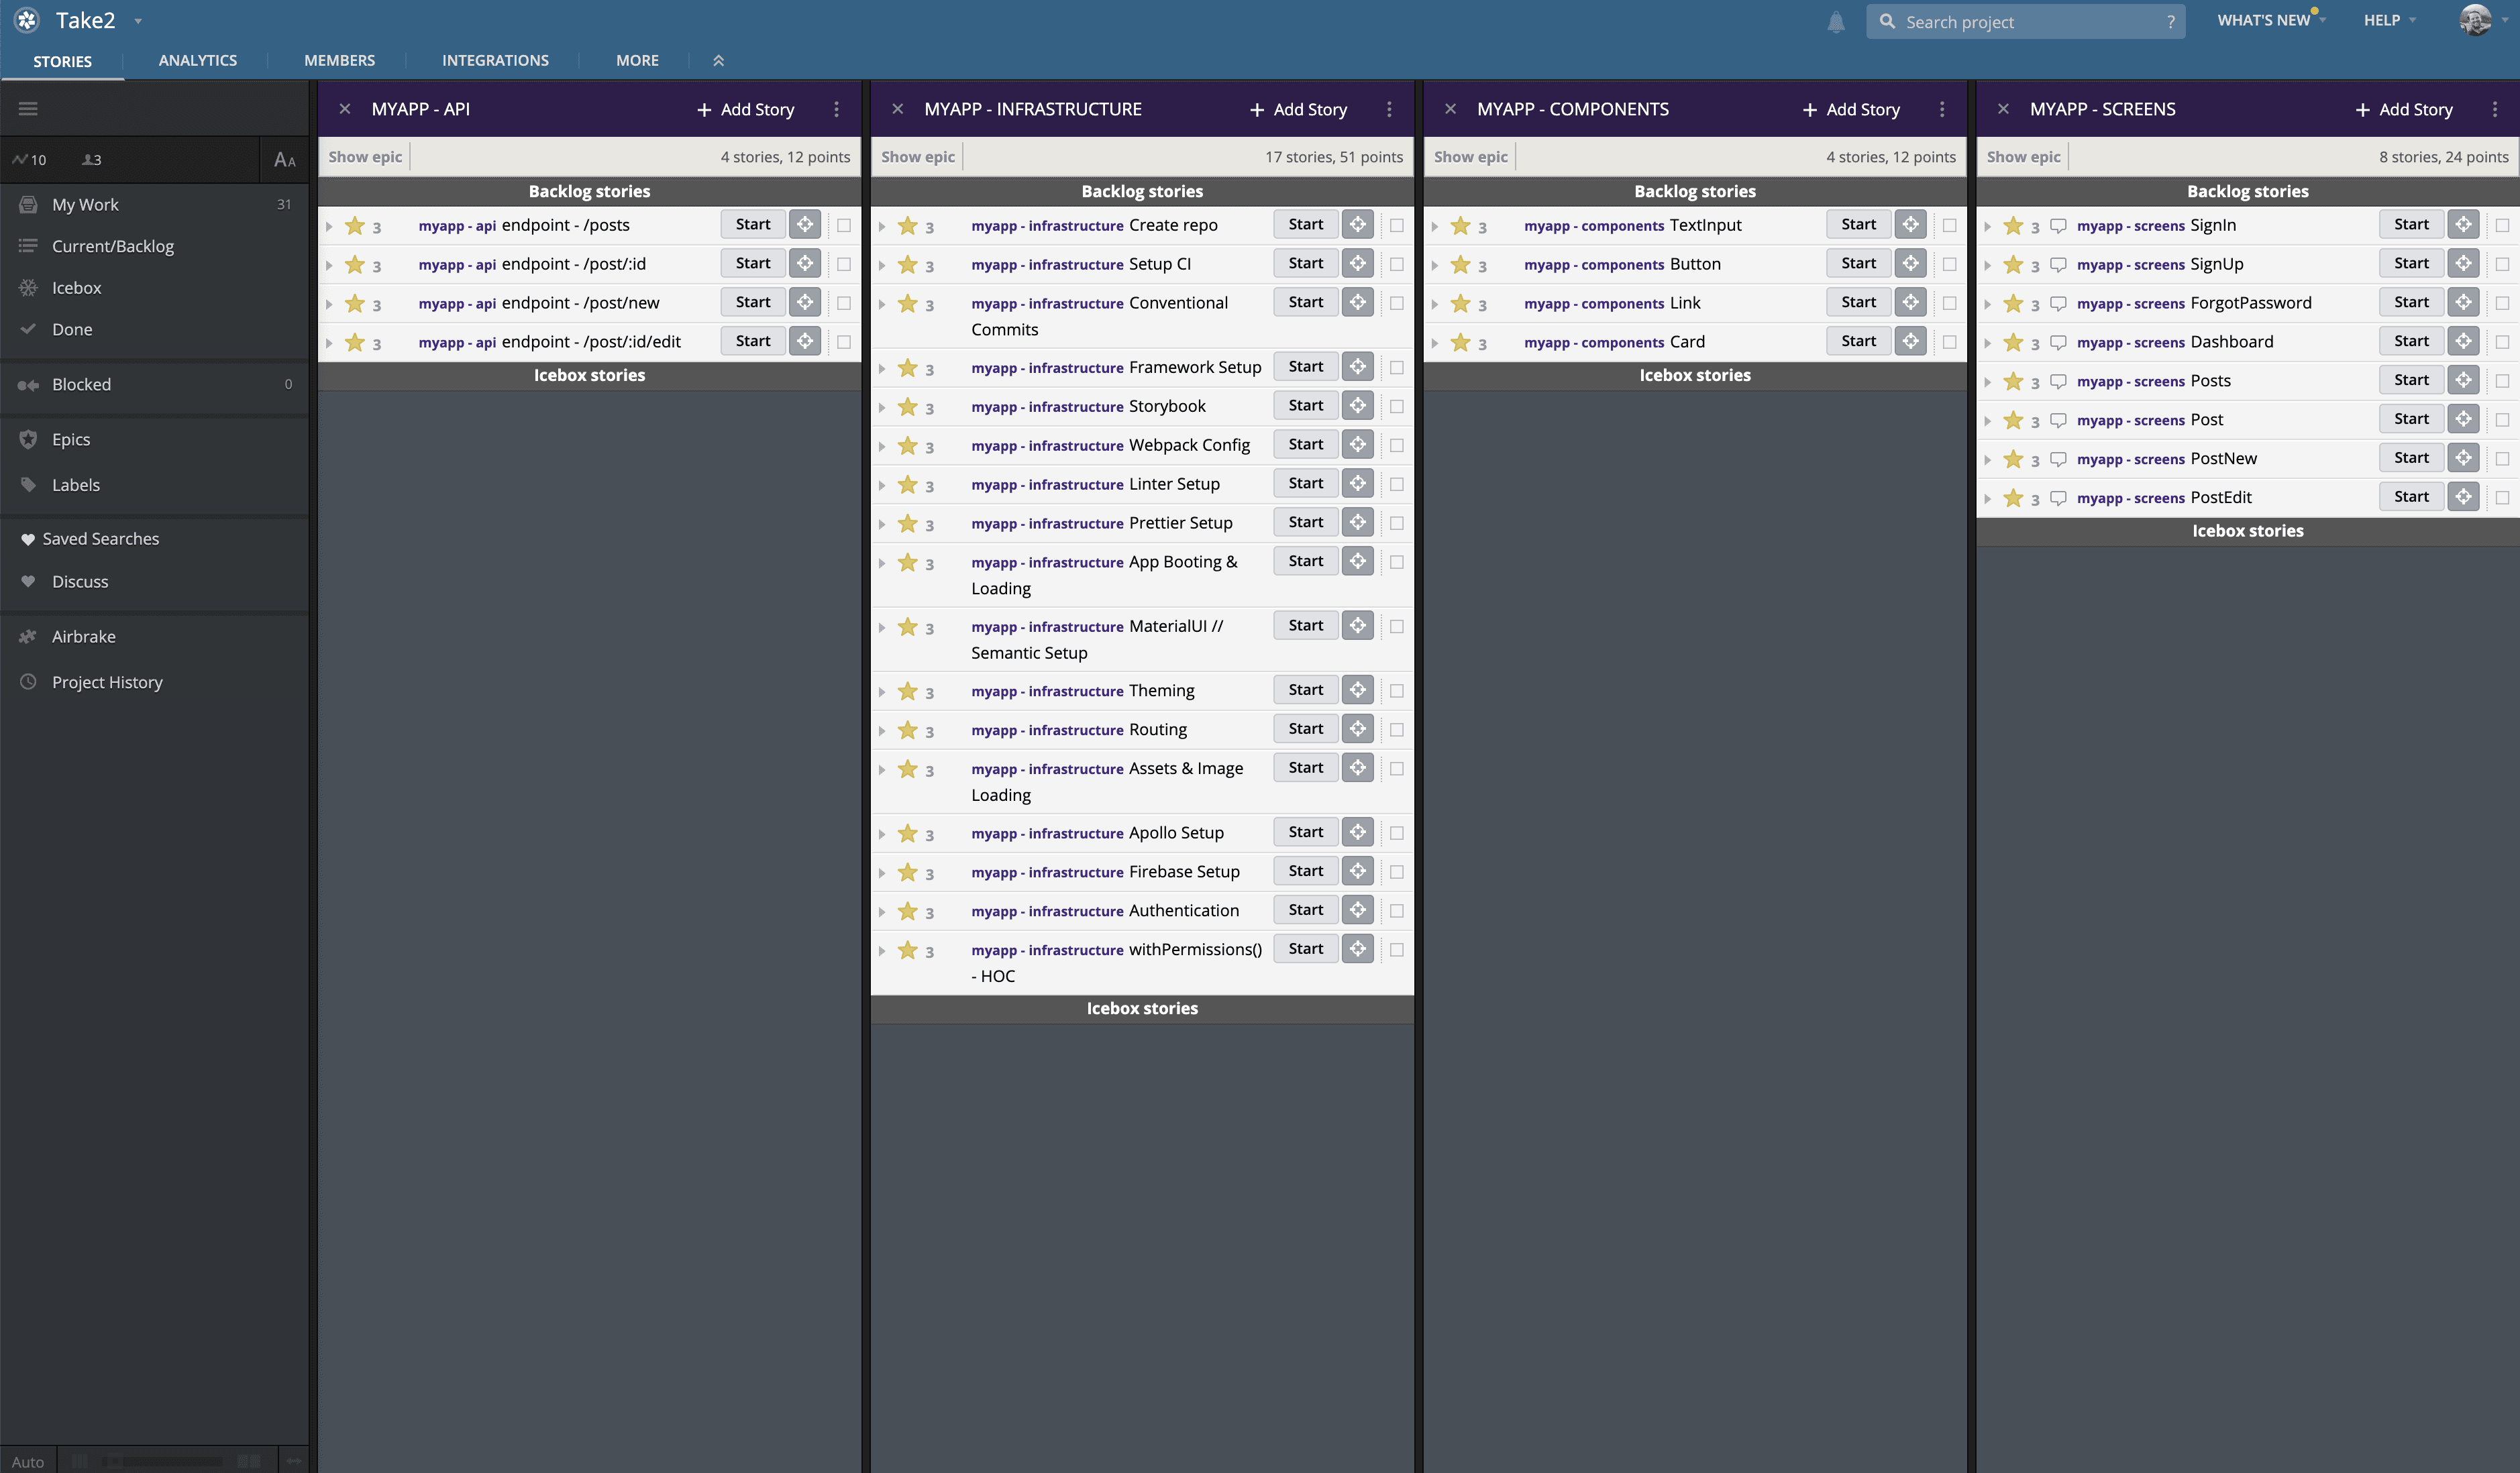This screenshot has height=1473, width=2520.
Task: Click the star icon on endpoint - /posts
Action: pyautogui.click(x=354, y=225)
